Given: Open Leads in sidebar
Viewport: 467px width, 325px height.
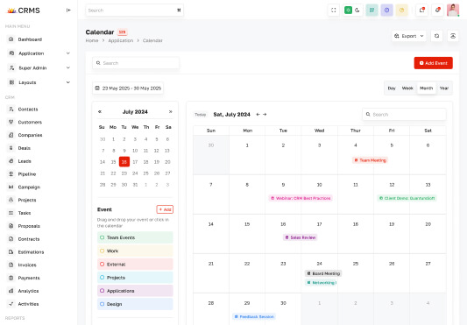Looking at the screenshot, I should [25, 161].
